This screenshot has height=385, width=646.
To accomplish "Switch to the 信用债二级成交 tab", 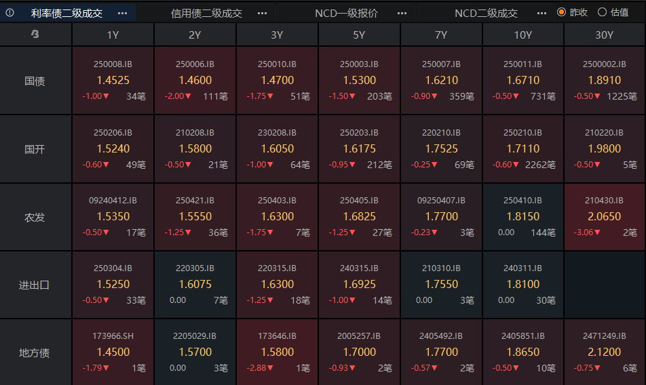I will click(206, 13).
